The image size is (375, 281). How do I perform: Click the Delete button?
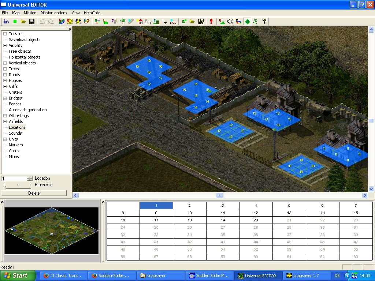(34, 193)
